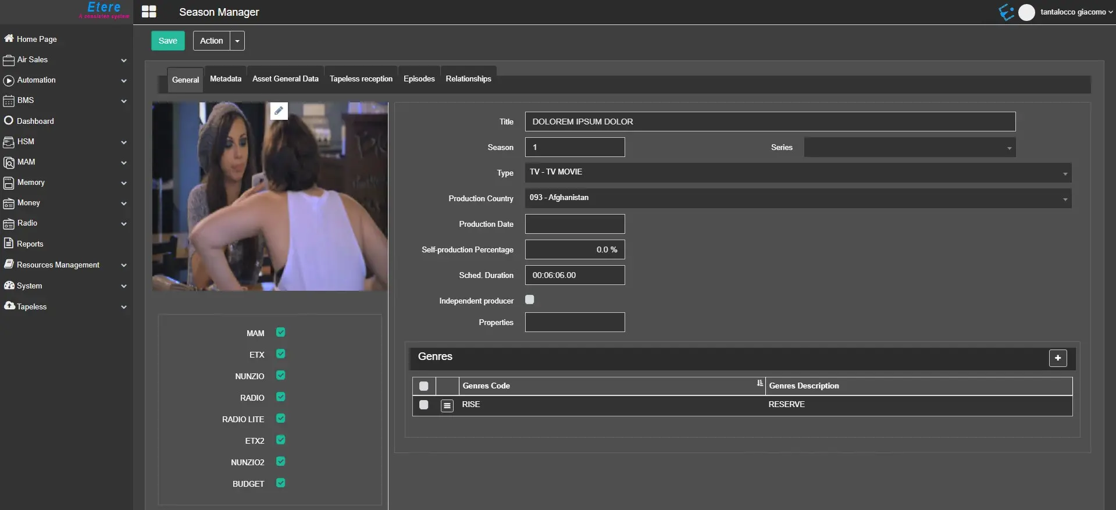
Task: Click the green Save button
Action: pos(167,41)
